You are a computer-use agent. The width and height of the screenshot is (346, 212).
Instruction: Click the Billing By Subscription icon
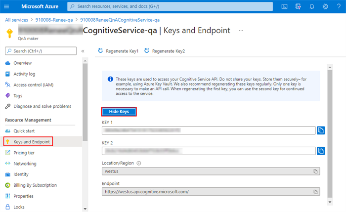[x=8, y=185]
